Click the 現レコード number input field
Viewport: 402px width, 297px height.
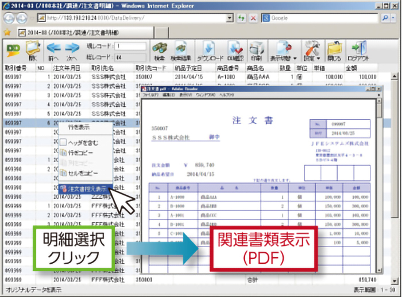pyautogui.click(x=130, y=46)
